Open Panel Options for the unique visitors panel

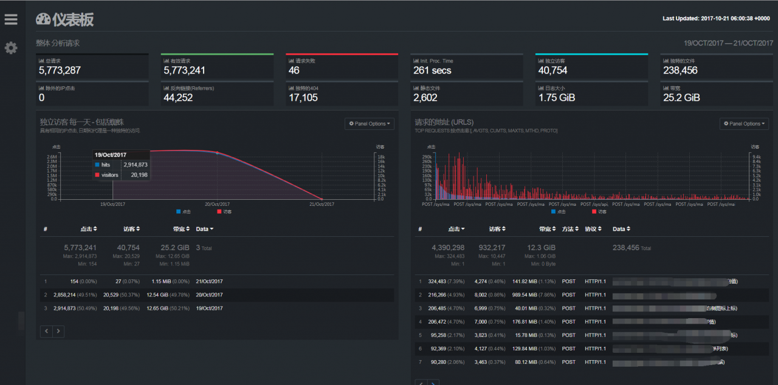click(370, 124)
